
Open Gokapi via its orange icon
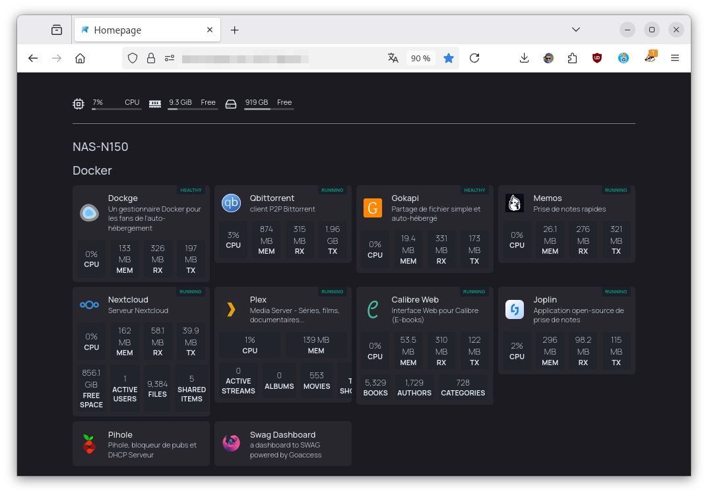pos(373,208)
